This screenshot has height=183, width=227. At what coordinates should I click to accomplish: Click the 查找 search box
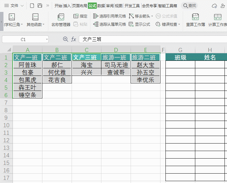190,6
